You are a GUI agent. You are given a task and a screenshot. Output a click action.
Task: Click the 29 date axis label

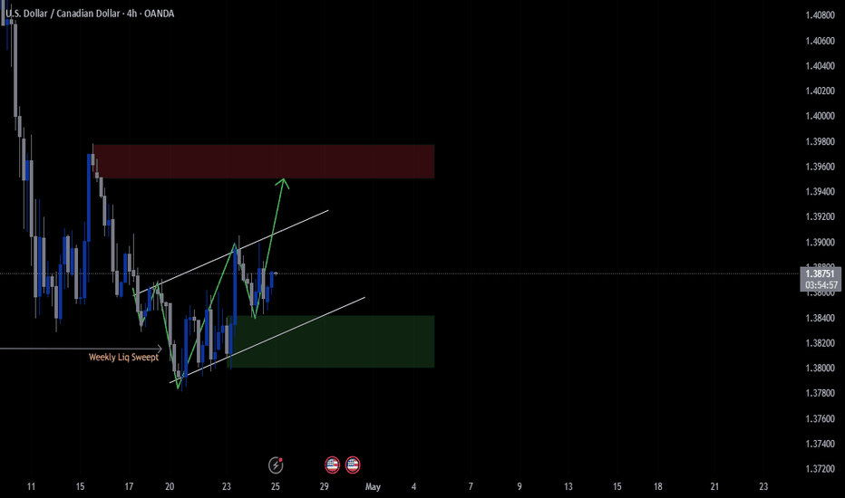(x=324, y=487)
